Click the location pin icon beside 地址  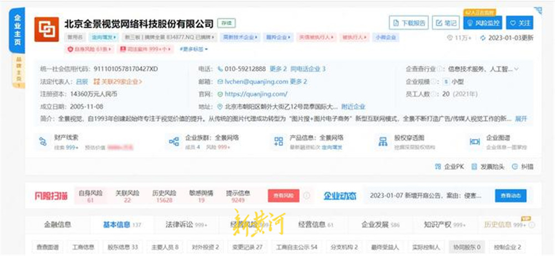point(220,107)
